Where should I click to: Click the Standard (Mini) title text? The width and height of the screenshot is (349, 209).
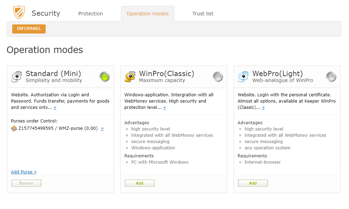(x=53, y=74)
